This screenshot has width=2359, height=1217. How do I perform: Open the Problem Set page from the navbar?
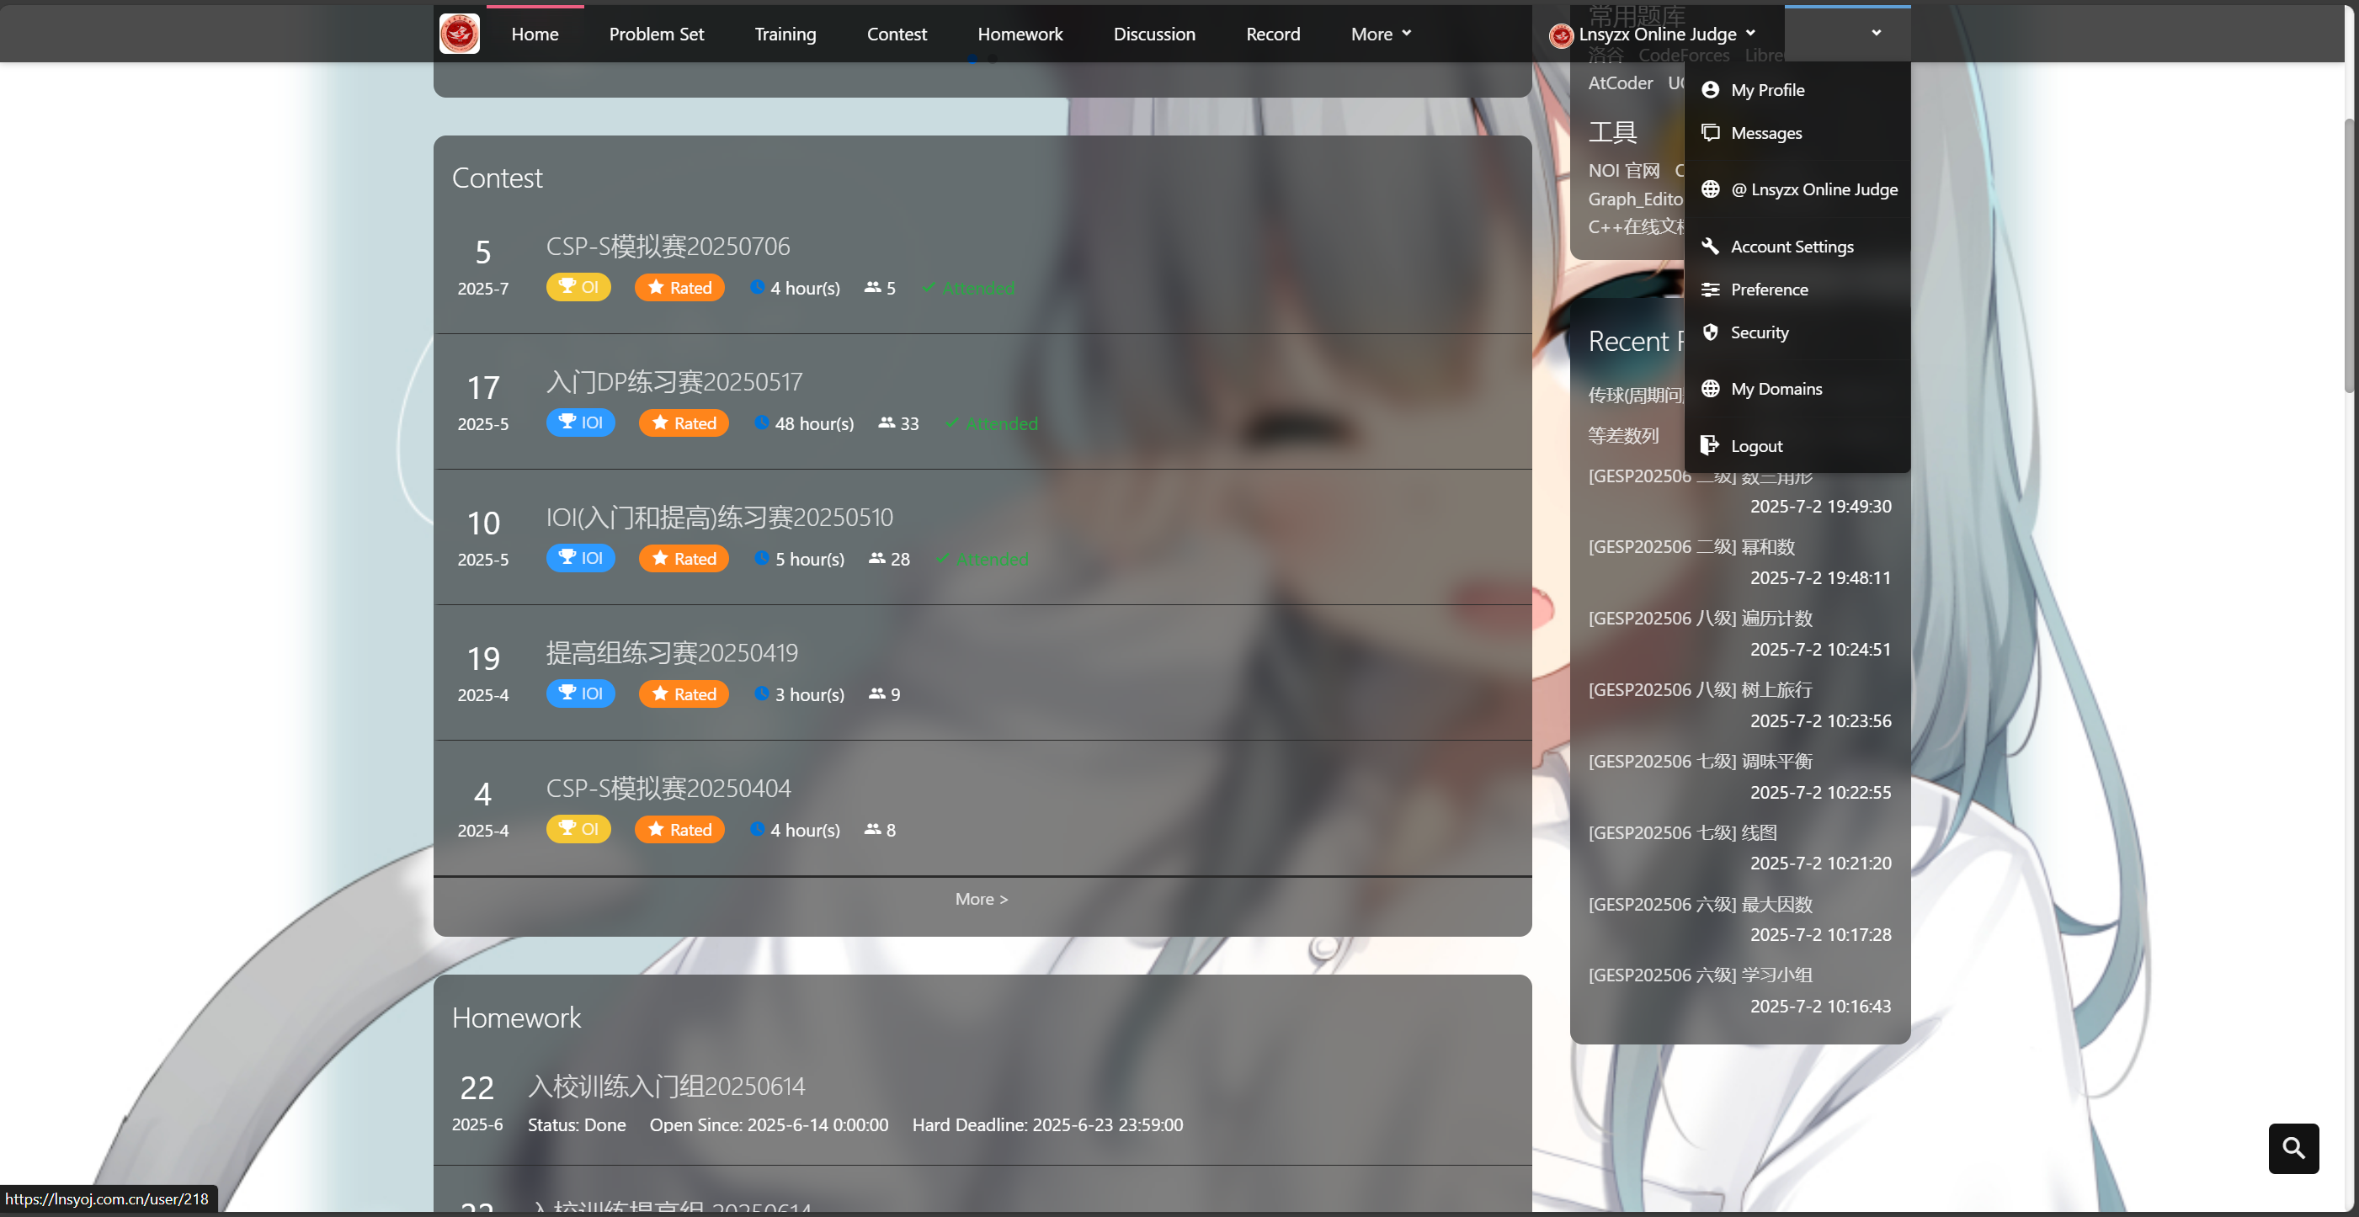tap(656, 33)
